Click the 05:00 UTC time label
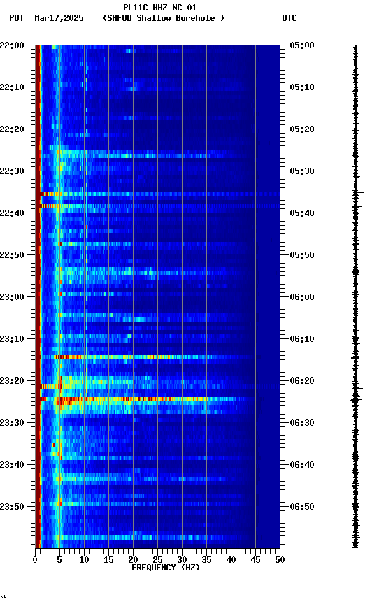This screenshot has height=604, width=386. pos(302,45)
